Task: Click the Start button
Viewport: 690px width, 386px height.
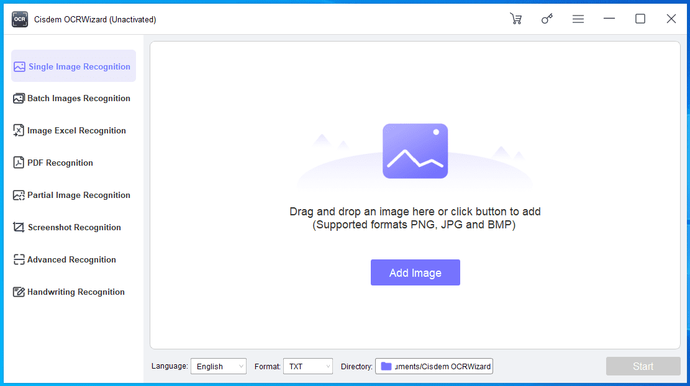Action: tap(643, 366)
